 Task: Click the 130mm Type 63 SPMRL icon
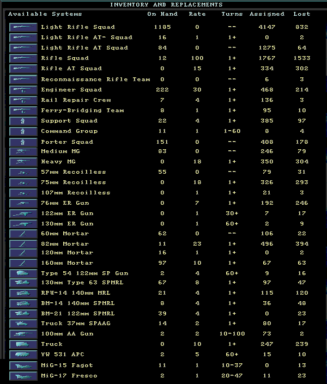tap(23, 283)
